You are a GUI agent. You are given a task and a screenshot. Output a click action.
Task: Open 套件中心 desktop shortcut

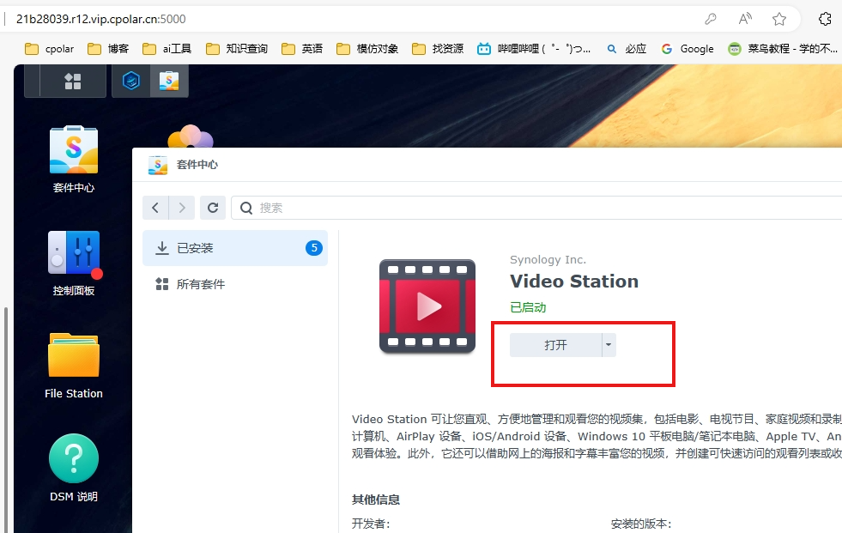[74, 159]
